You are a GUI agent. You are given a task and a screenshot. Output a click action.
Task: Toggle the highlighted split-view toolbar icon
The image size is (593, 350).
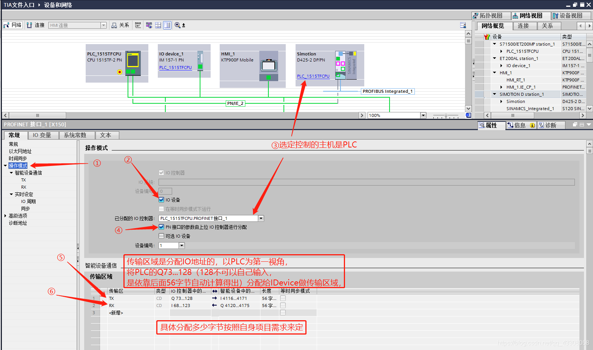coord(167,25)
